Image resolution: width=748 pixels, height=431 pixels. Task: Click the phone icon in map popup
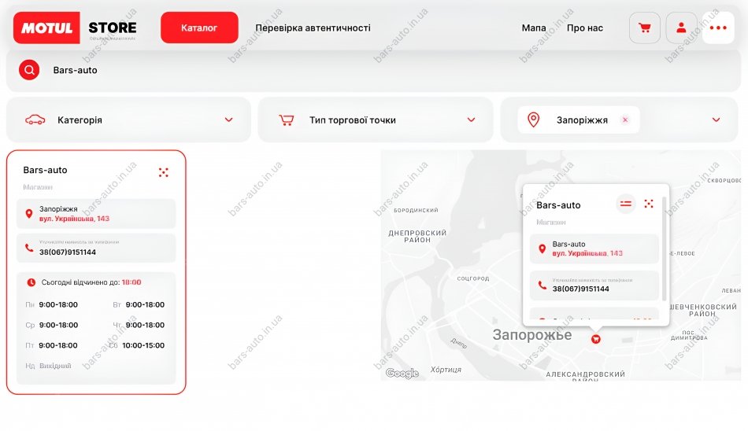click(542, 285)
